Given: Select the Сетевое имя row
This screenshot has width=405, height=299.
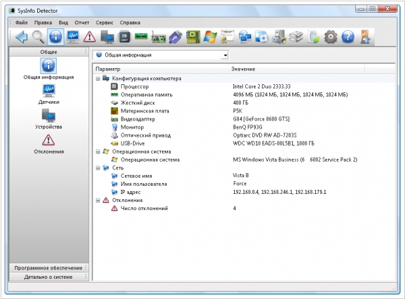Looking at the screenshot, I should 244,176.
